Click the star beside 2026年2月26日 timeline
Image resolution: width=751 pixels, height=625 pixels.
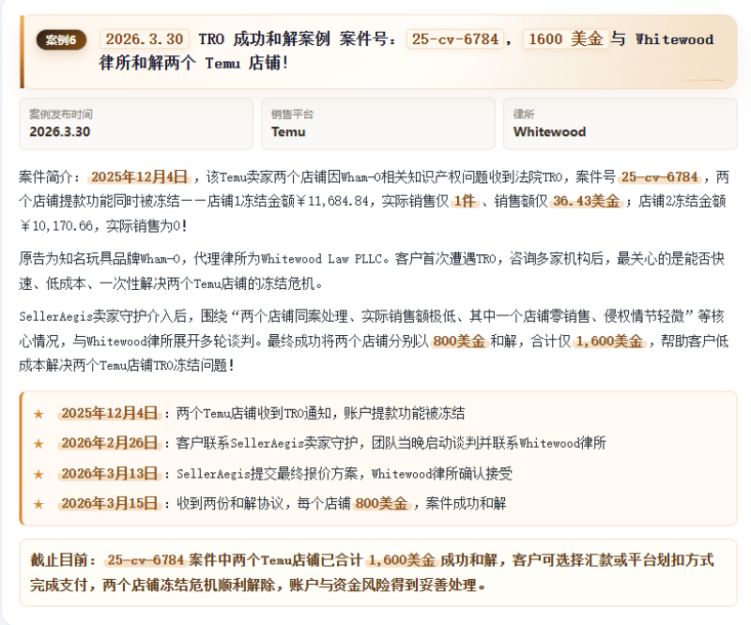click(38, 444)
